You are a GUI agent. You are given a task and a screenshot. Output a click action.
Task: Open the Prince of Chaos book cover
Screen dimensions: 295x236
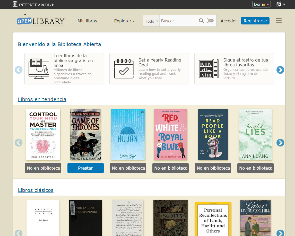[x=43, y=218]
